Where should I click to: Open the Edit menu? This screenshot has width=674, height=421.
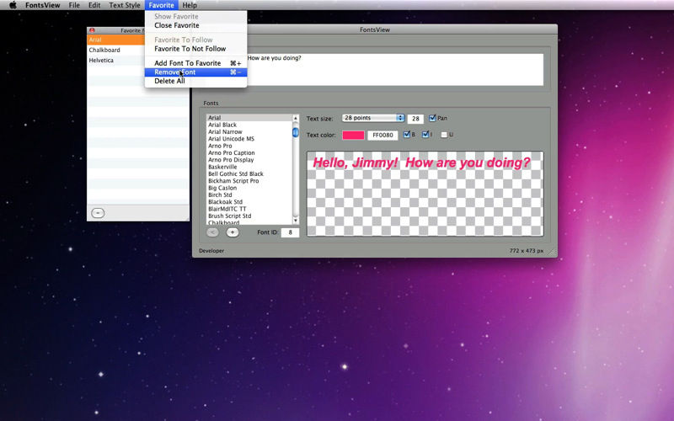click(94, 5)
